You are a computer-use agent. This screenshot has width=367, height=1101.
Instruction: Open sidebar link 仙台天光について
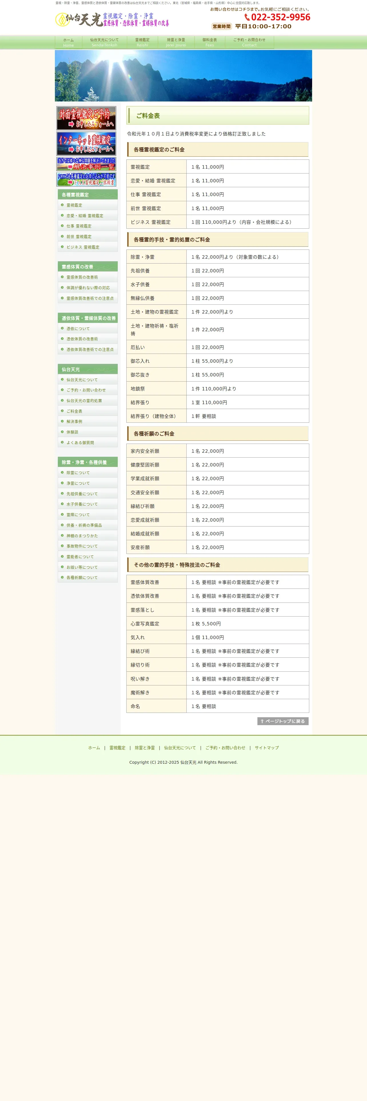point(87,380)
